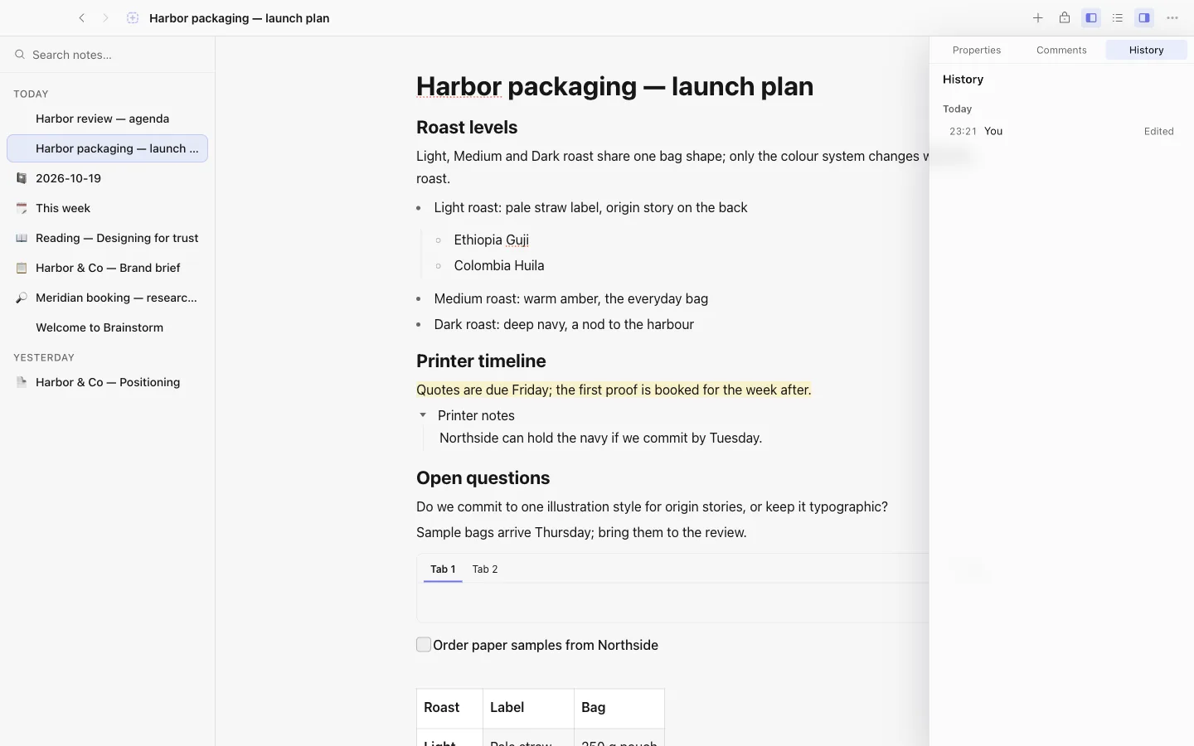
Task: Click the highlighted Quotes are due Friday sentence
Action: click(614, 390)
